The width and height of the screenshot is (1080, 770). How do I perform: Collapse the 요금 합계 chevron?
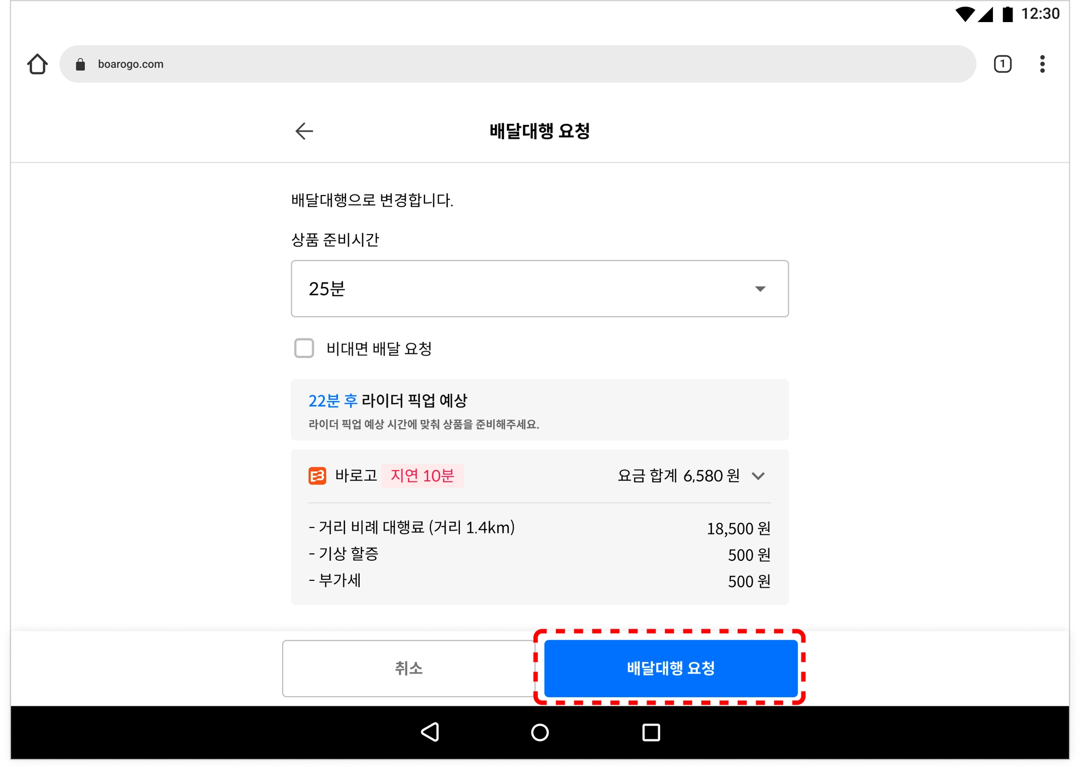[758, 476]
